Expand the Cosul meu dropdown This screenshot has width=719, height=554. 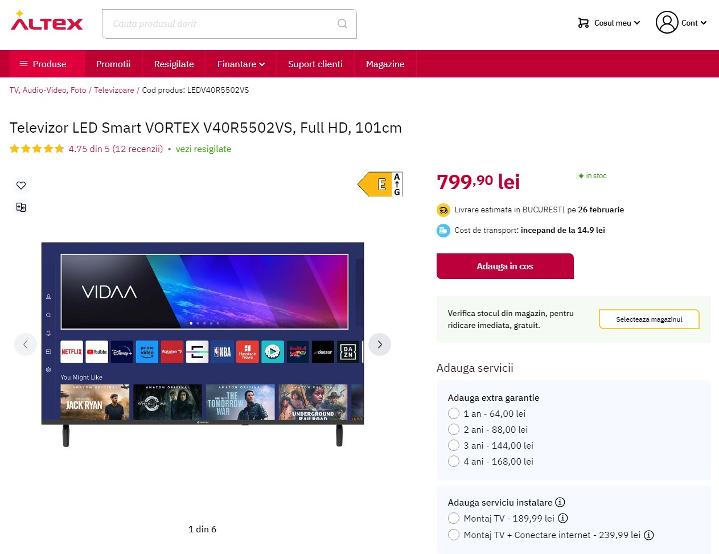[609, 23]
